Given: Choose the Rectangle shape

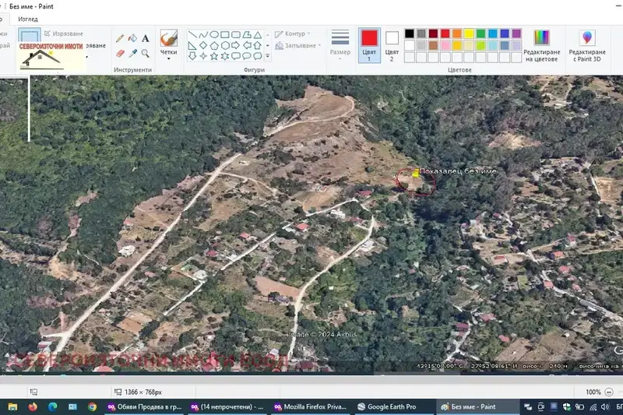Looking at the screenshot, I should click(x=225, y=35).
